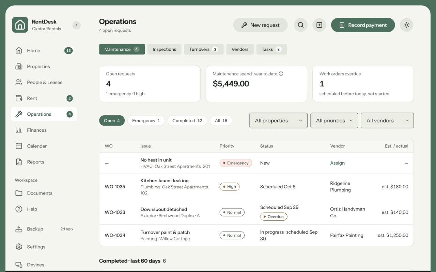This screenshot has width=436, height=272.
Task: Click the info icon beside maintenance spend
Action: click(x=281, y=74)
